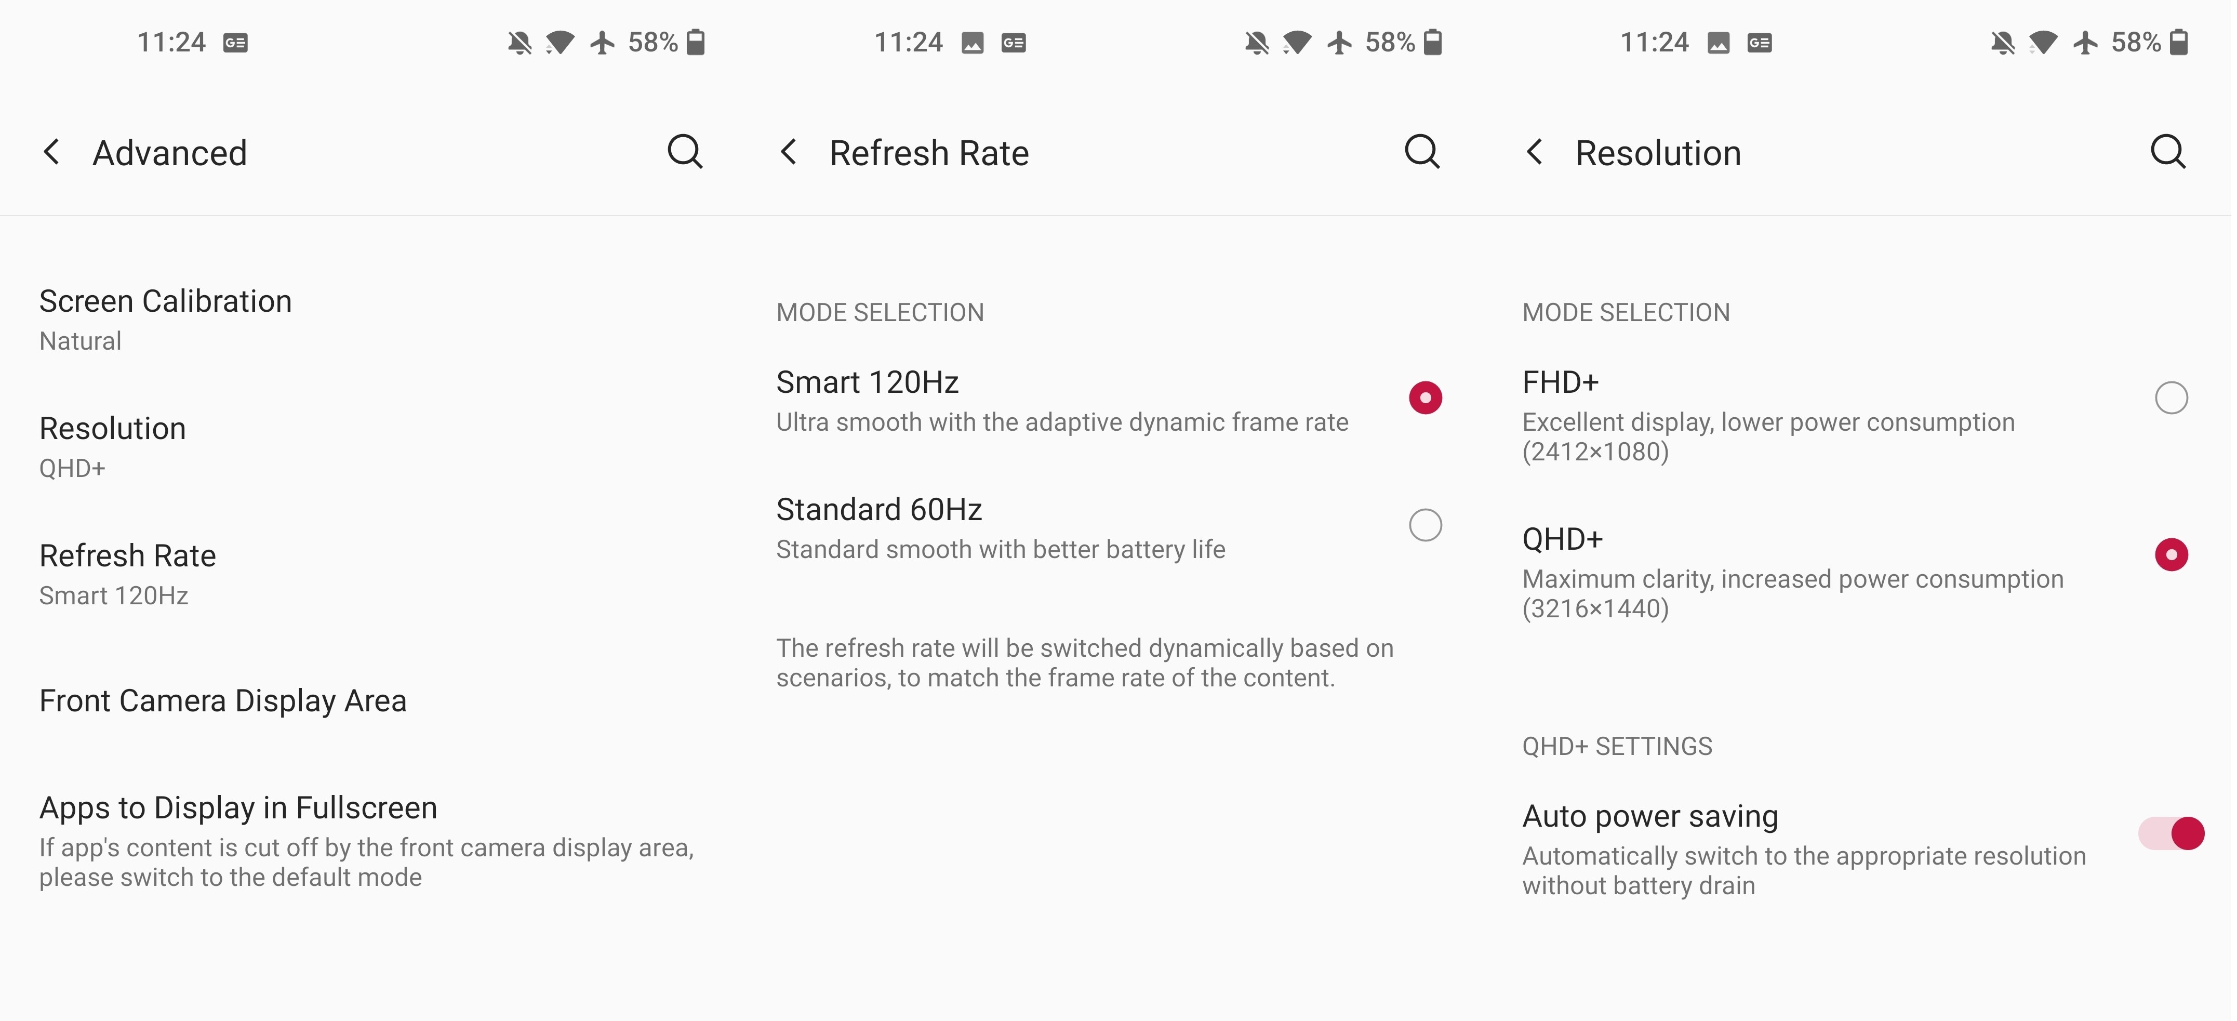Disable the Auto power saving toggle
2237x1021 pixels.
[2171, 833]
